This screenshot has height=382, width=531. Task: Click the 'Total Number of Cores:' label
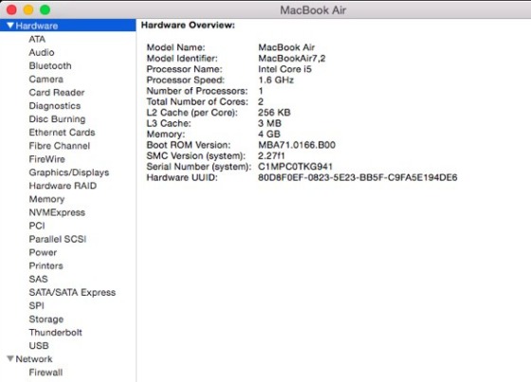pos(197,101)
